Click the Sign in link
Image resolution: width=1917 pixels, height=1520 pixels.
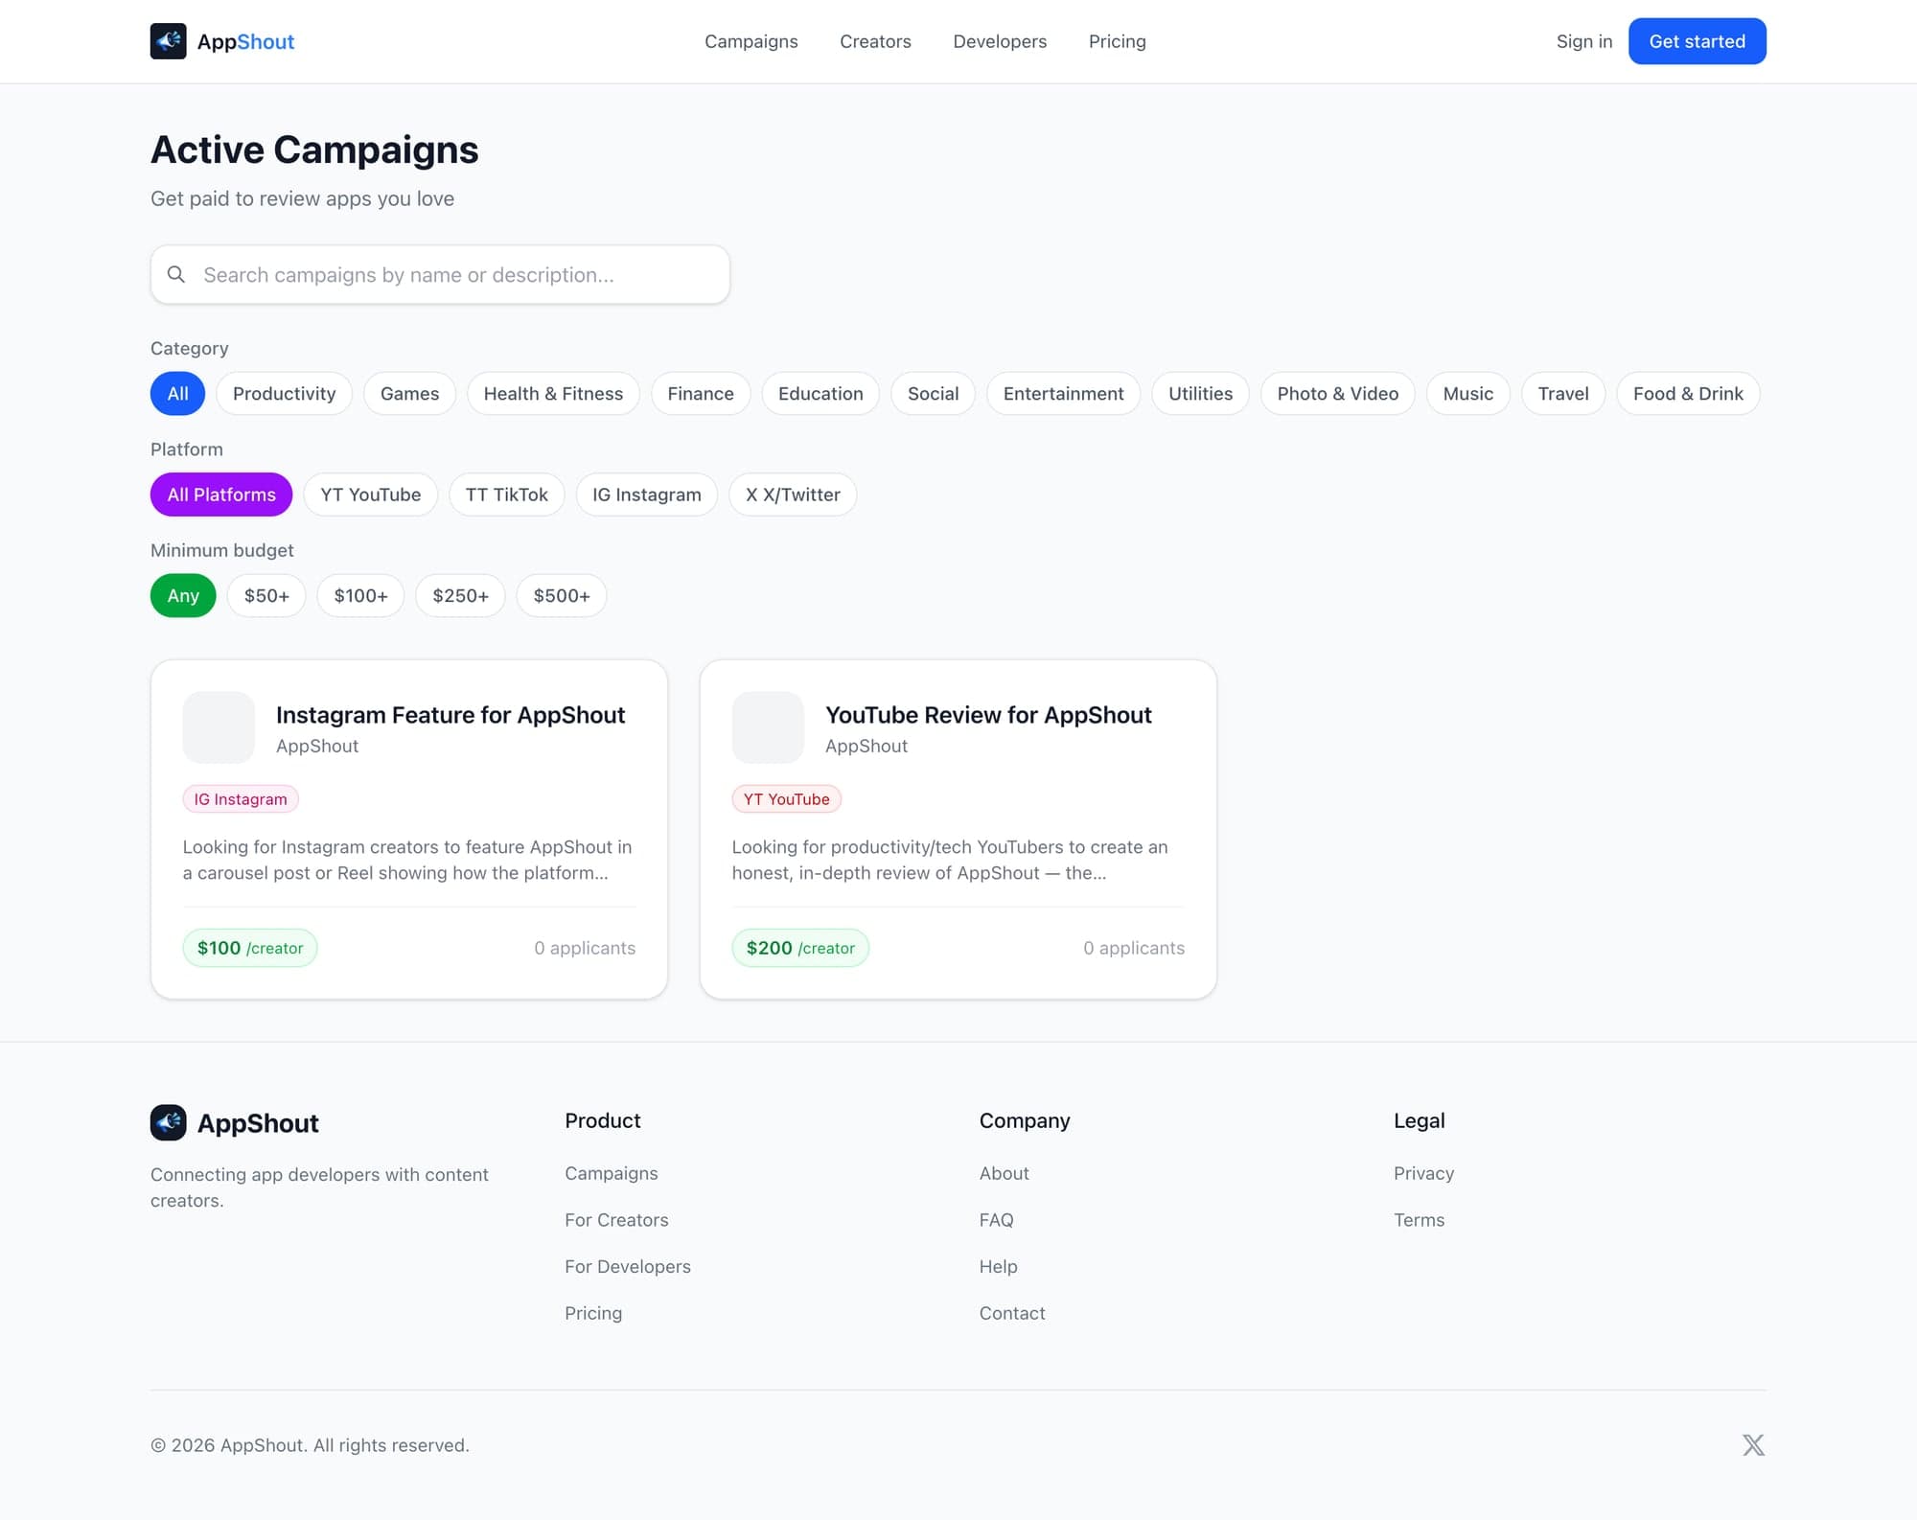pos(1583,41)
